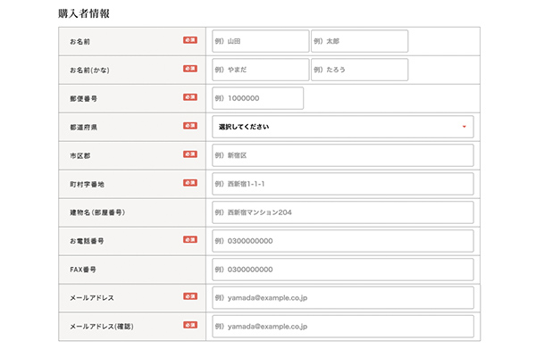
Task: Focus the お電話番号 phone number input
Action: coord(342,241)
